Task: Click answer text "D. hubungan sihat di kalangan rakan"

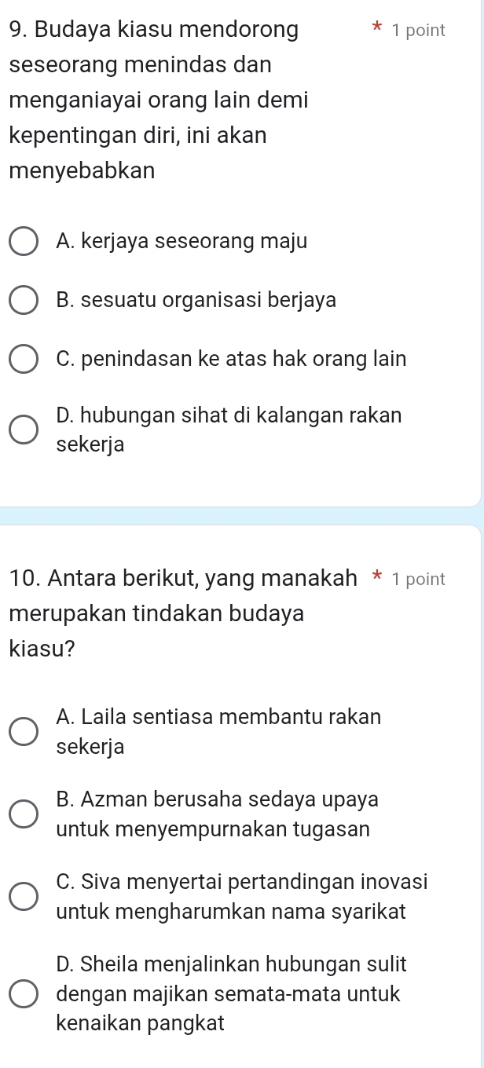Action: pos(229,416)
